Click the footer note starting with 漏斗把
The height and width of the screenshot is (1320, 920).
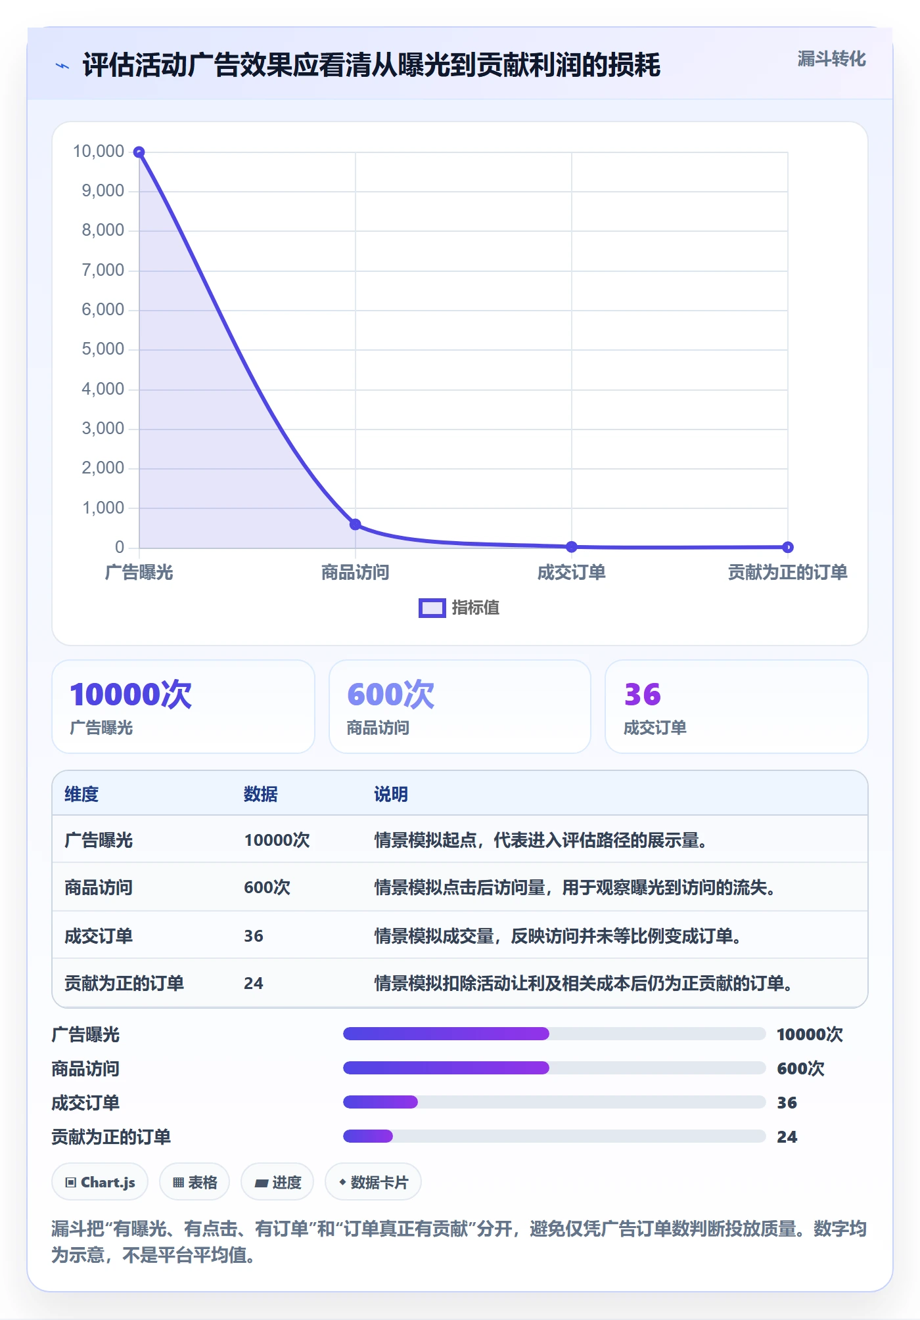click(459, 1242)
